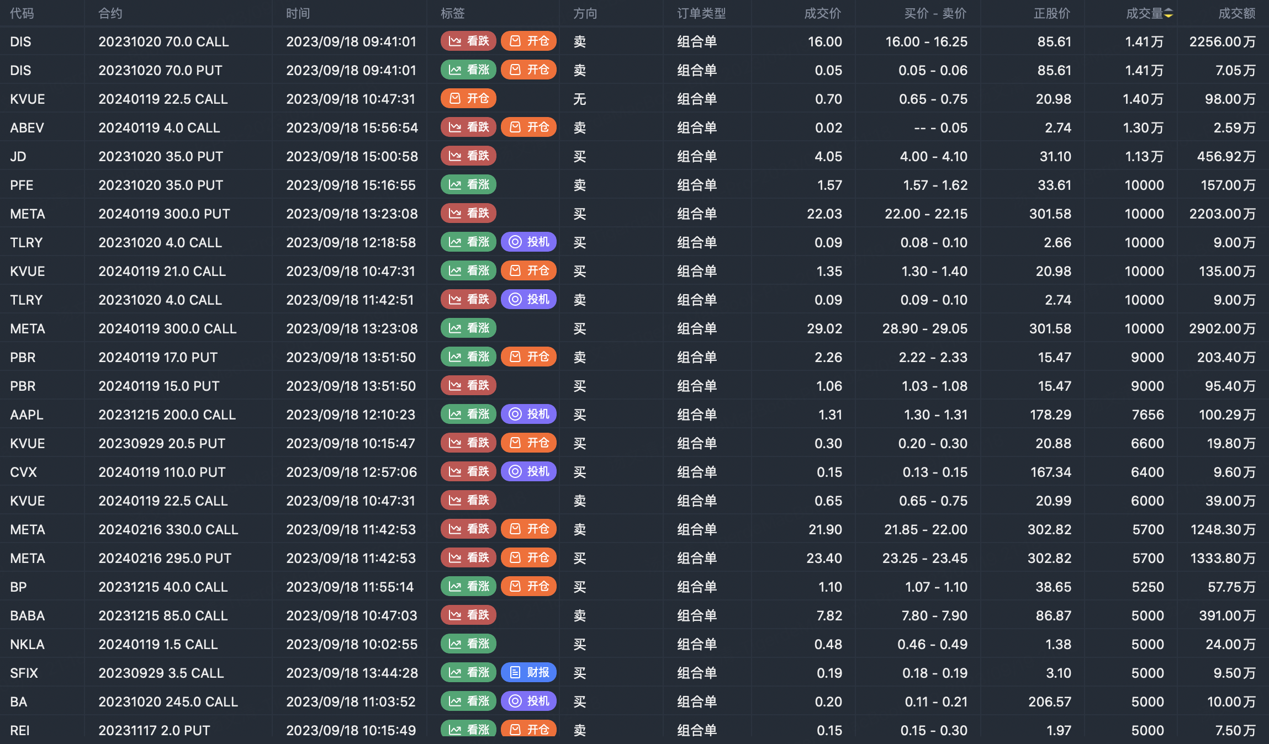The image size is (1269, 744).
Task: Sort by the 成交价 column header
Action: coord(822,14)
